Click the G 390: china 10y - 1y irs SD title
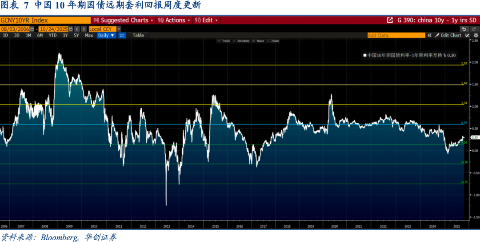The image size is (480, 242). coord(437,20)
